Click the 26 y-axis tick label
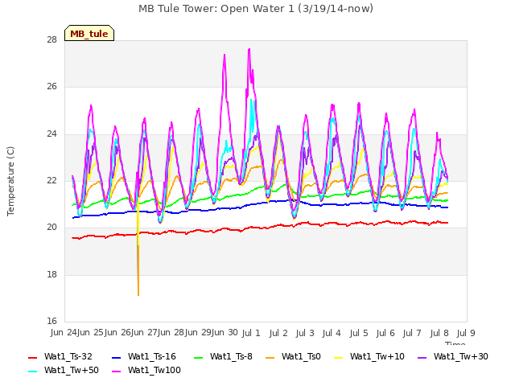Viewport: 515px width, 386px height. [51, 87]
